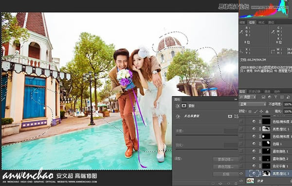Hide the 亮度/对比 3 layer eye
This screenshot has height=186, width=292.
click(x=241, y=173)
